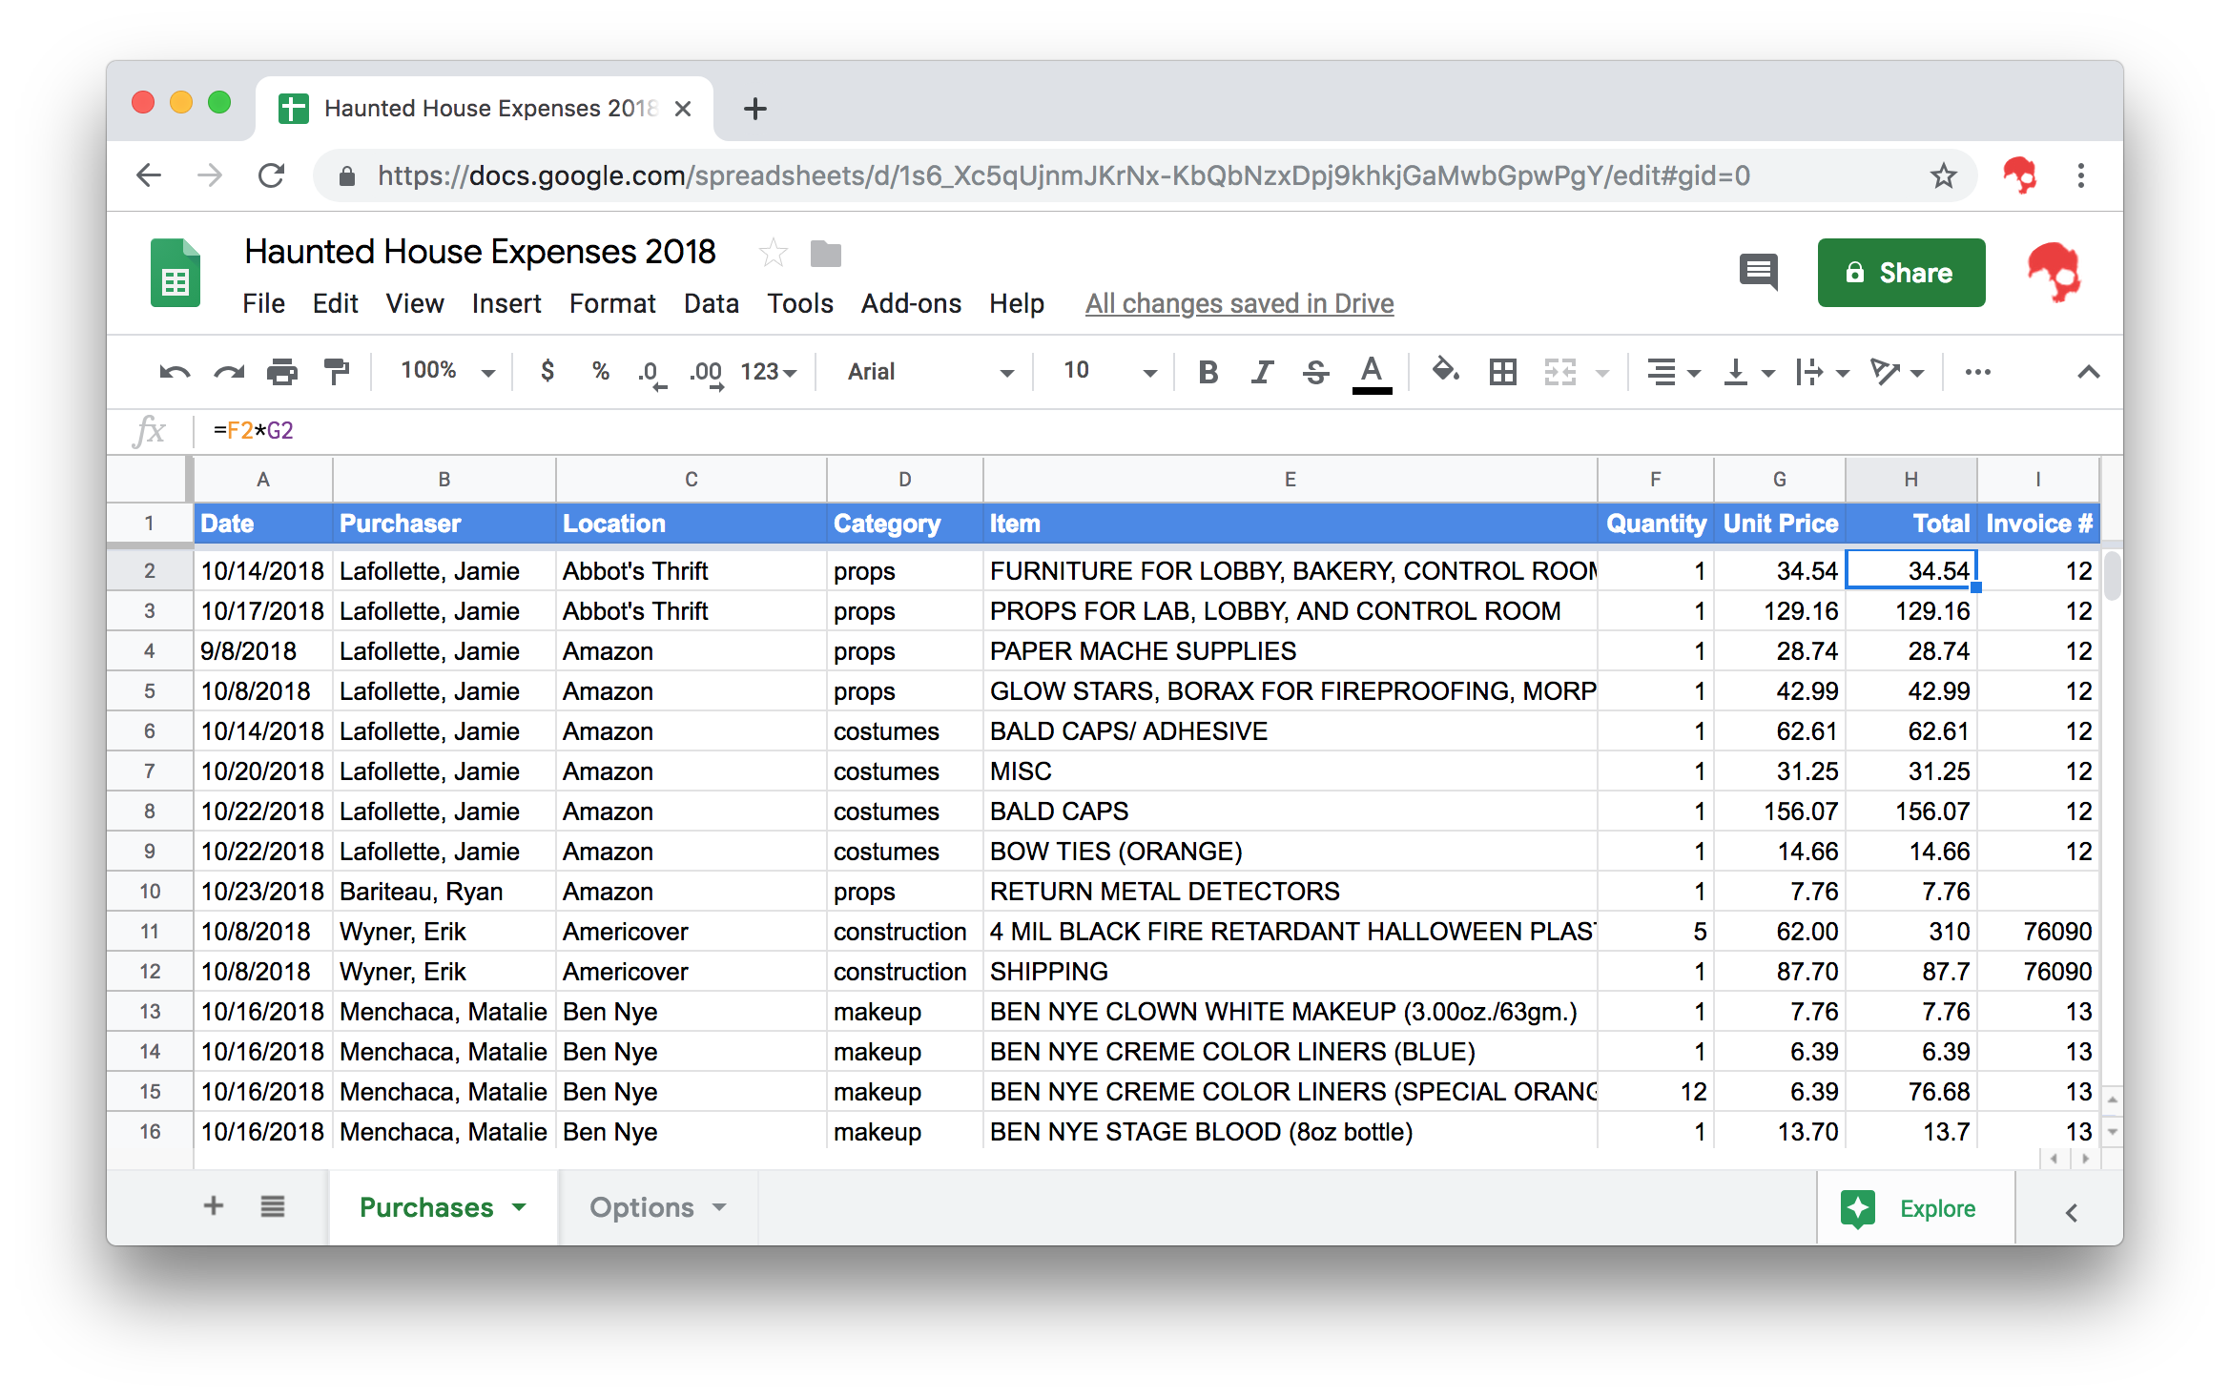Open the Edit menu
The width and height of the screenshot is (2230, 1398).
point(335,303)
